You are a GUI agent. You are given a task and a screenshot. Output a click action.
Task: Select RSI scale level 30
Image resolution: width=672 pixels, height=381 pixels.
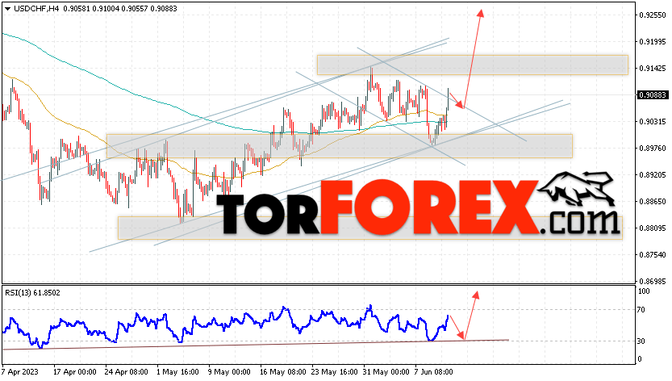(x=641, y=341)
